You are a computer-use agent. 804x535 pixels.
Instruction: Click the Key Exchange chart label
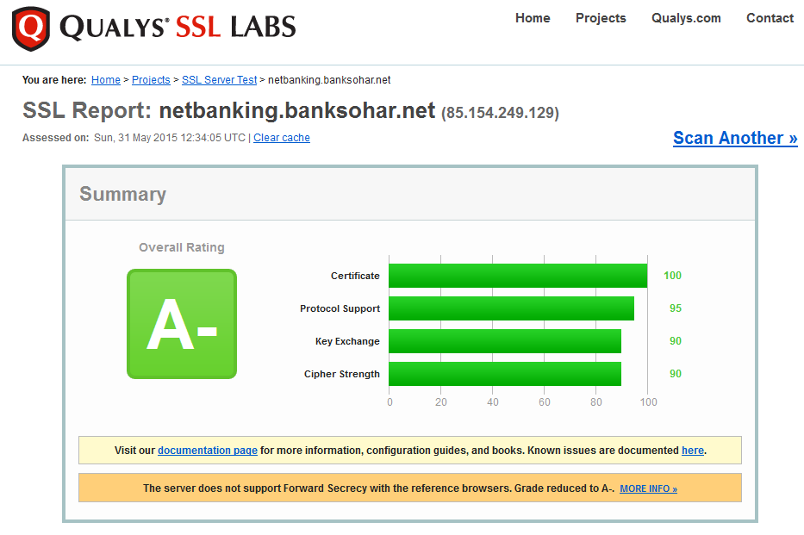point(347,341)
